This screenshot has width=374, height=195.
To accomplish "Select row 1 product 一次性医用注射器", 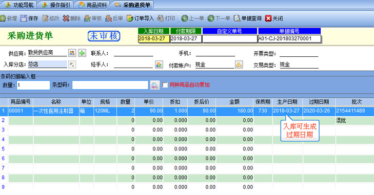I will (x=56, y=111).
